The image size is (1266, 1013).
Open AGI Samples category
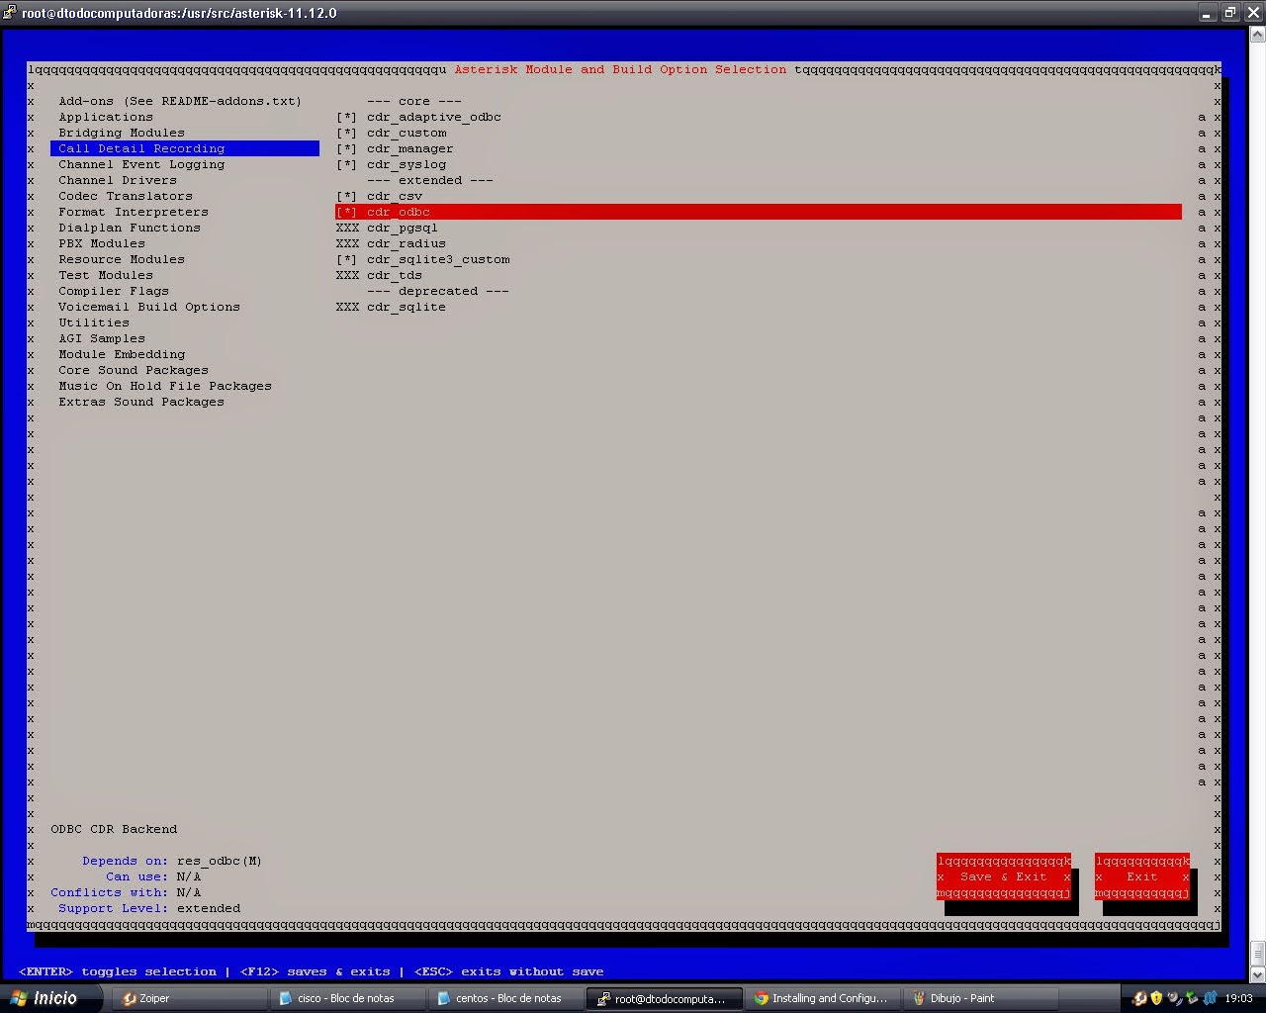pos(102,338)
